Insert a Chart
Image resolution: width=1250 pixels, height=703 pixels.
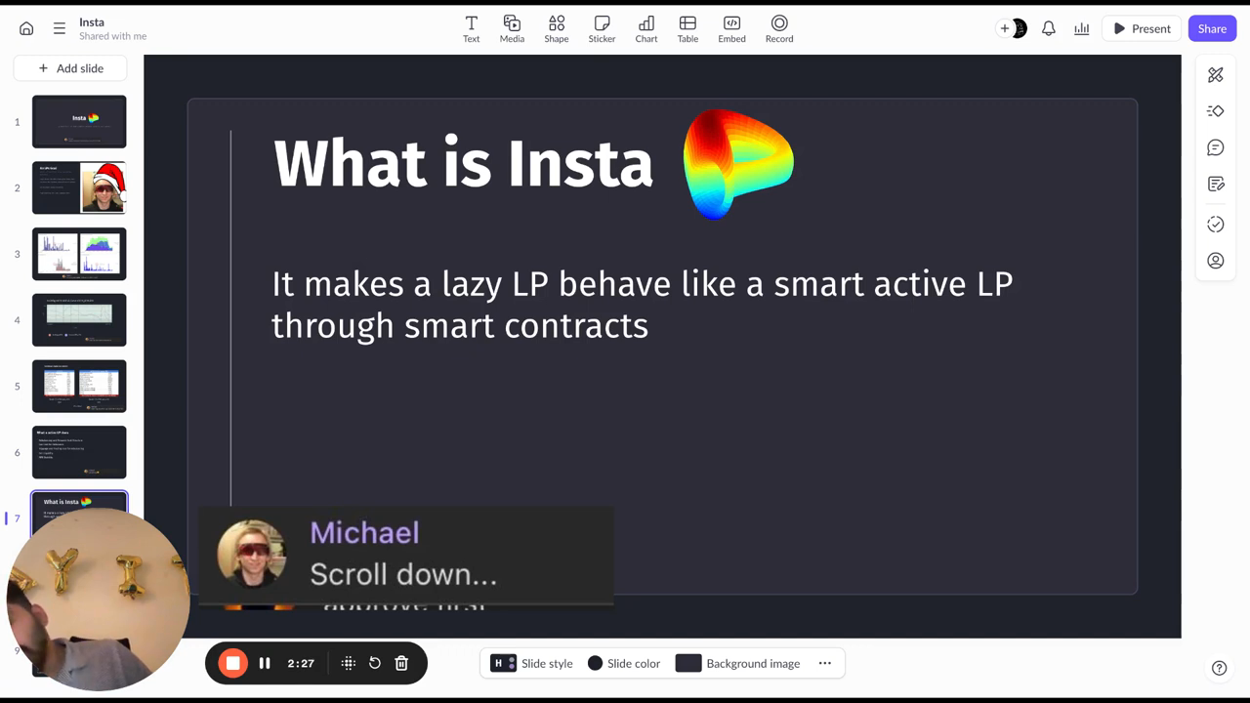coord(646,29)
